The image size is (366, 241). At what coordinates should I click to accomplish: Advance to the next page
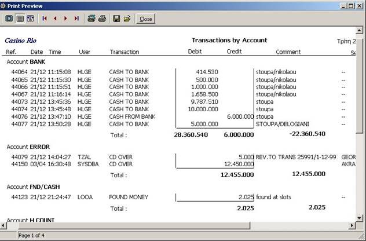pos(65,19)
